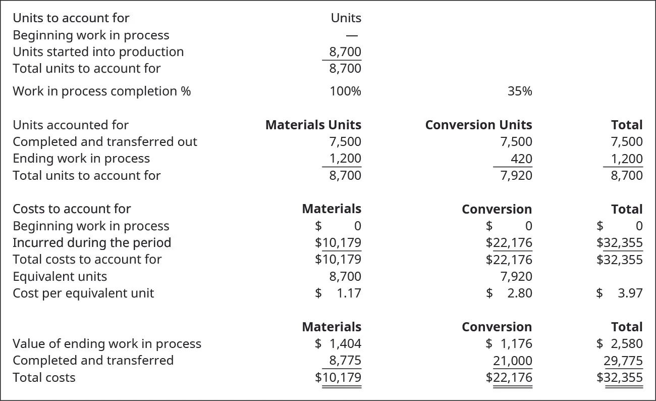The image size is (656, 401).
Task: Select the 100% completion percentage value
Action: [x=345, y=91]
